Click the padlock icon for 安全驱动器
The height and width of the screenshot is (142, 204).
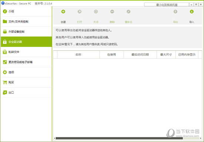pyautogui.click(x=5, y=42)
